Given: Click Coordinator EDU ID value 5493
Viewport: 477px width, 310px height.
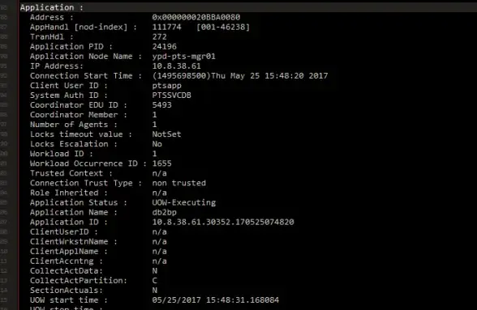Looking at the screenshot, I should click(162, 105).
